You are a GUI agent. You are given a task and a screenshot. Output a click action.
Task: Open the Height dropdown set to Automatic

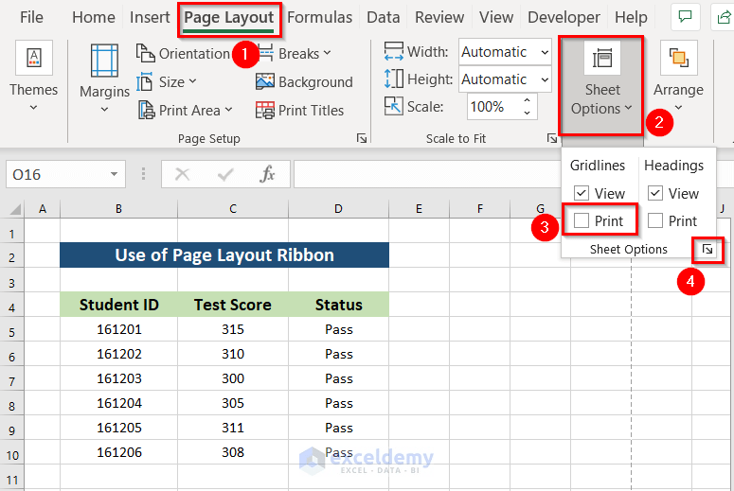505,79
